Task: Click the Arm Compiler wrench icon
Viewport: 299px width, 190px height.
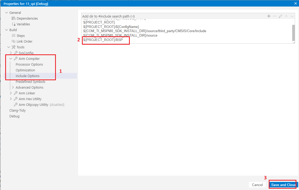Action: (16, 59)
